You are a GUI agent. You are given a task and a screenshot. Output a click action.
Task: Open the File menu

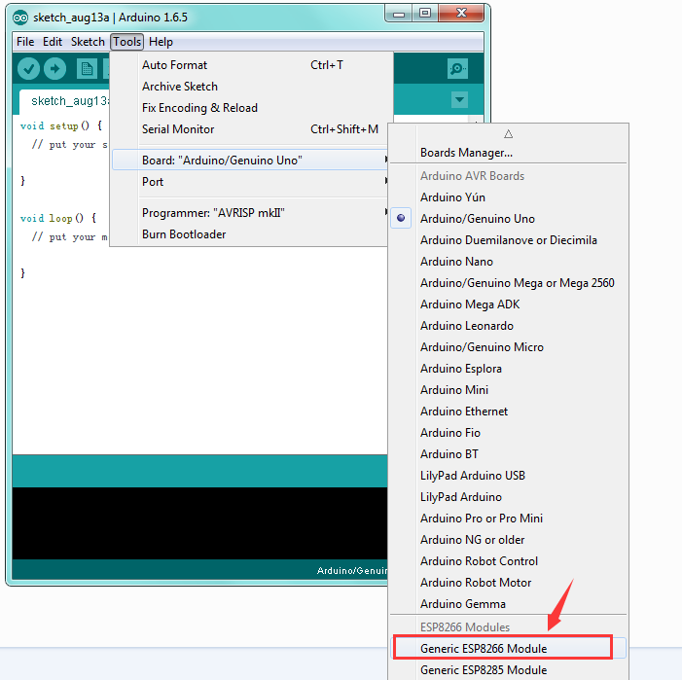[25, 42]
